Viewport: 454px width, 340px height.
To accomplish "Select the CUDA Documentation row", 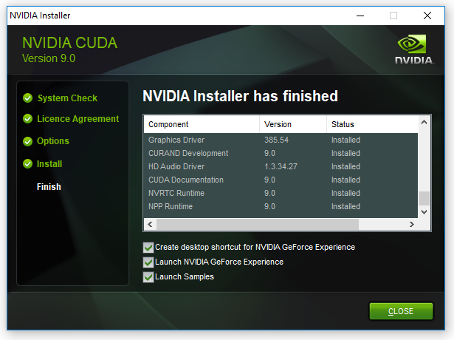I will [x=281, y=180].
